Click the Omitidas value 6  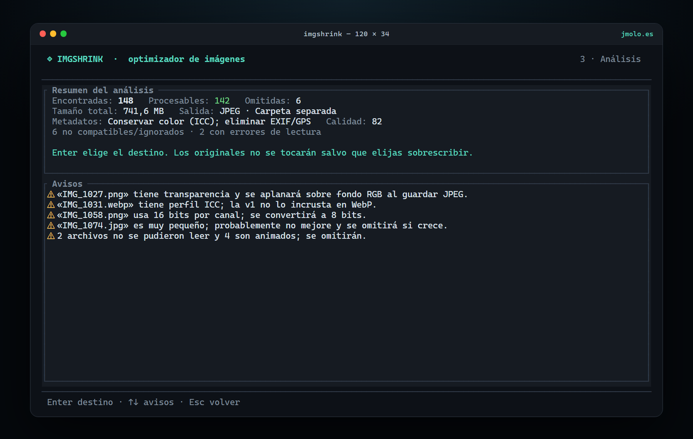pos(298,101)
